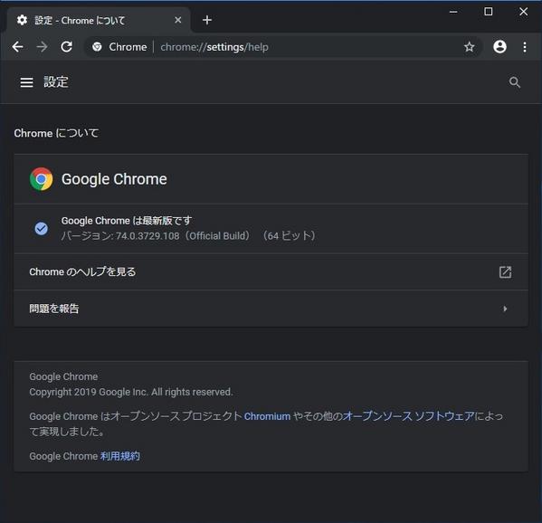Bookmark this page with the star icon

point(469,47)
